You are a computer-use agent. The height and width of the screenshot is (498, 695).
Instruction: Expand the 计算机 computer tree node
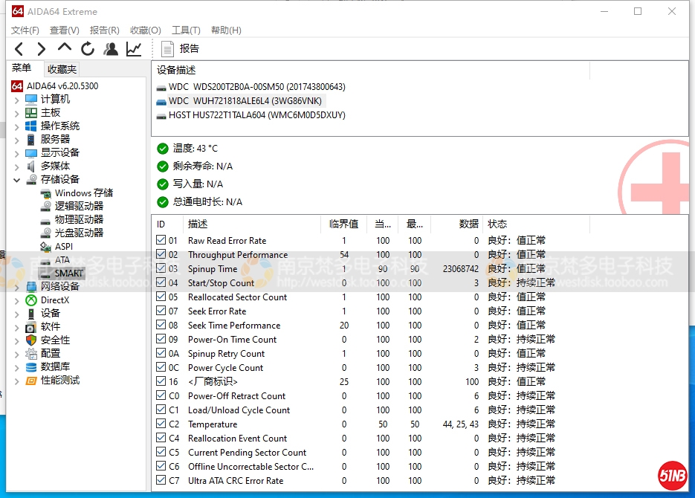pyautogui.click(x=16, y=100)
